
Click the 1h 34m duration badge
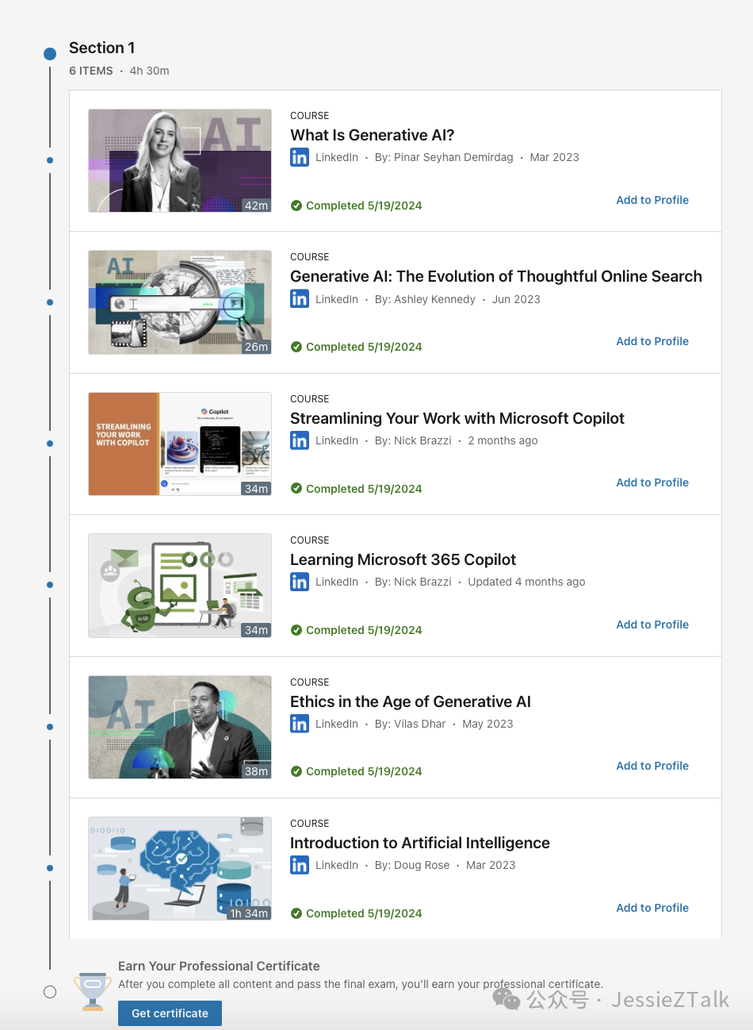(x=249, y=913)
